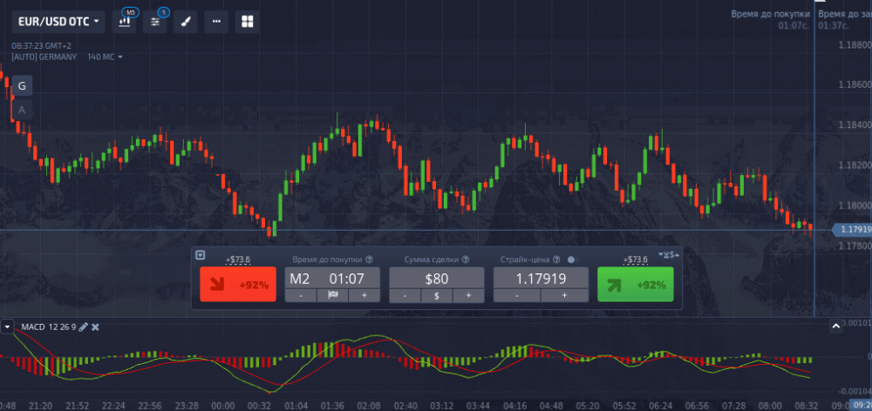
Task: Click the green buy up +92% button
Action: click(x=635, y=284)
